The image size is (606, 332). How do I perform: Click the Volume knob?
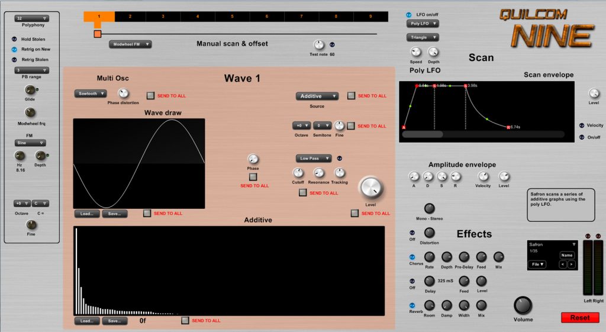523,305
